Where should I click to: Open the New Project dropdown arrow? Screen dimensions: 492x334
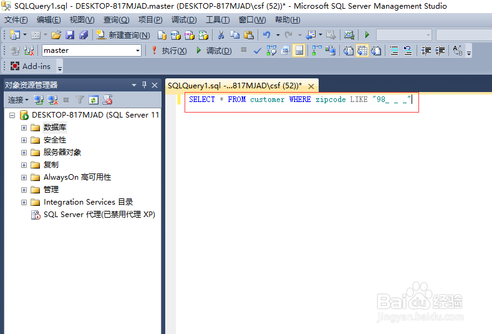click(x=25, y=35)
